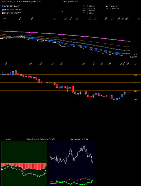Click the 'Pre O: 320.05' open value
The height and width of the screenshot is (186, 141).
pyautogui.click(x=89, y=6)
